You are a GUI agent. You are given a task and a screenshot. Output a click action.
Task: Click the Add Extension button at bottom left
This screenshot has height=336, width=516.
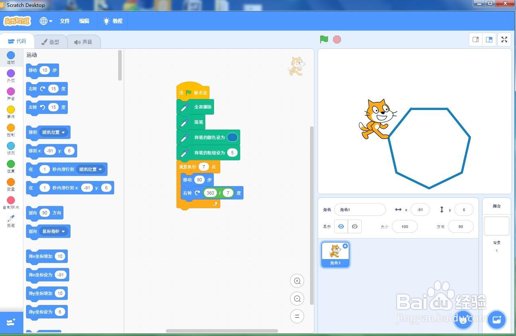(11, 322)
